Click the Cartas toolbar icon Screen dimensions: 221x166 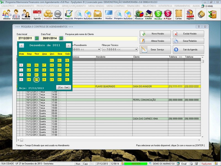pyautogui.click(x=179, y=14)
